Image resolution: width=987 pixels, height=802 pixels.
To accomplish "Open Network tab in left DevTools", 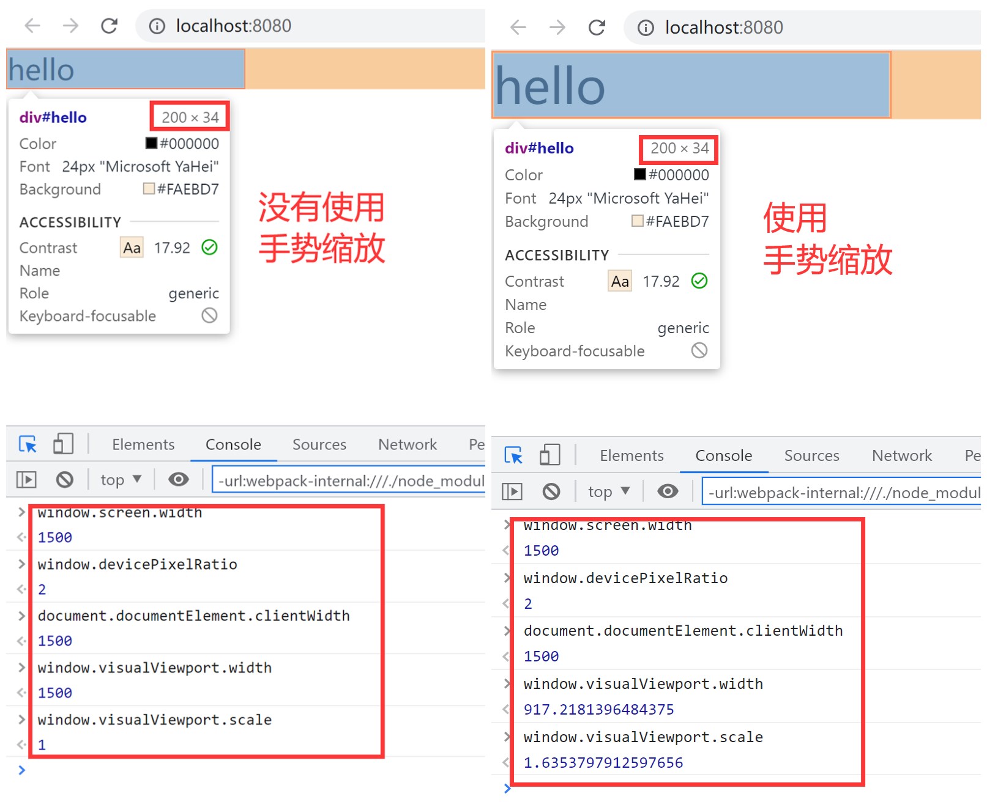I will (408, 444).
